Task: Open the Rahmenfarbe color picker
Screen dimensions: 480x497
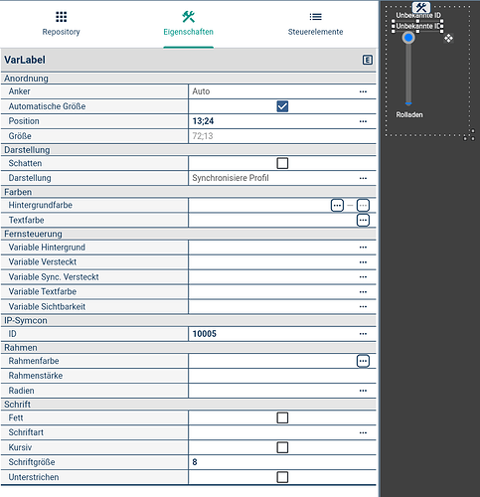Action: tap(363, 361)
